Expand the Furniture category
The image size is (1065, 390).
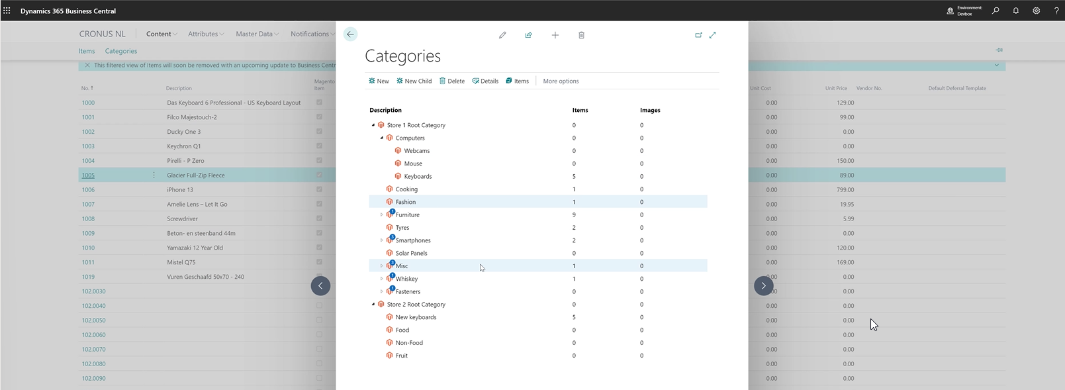tap(382, 215)
